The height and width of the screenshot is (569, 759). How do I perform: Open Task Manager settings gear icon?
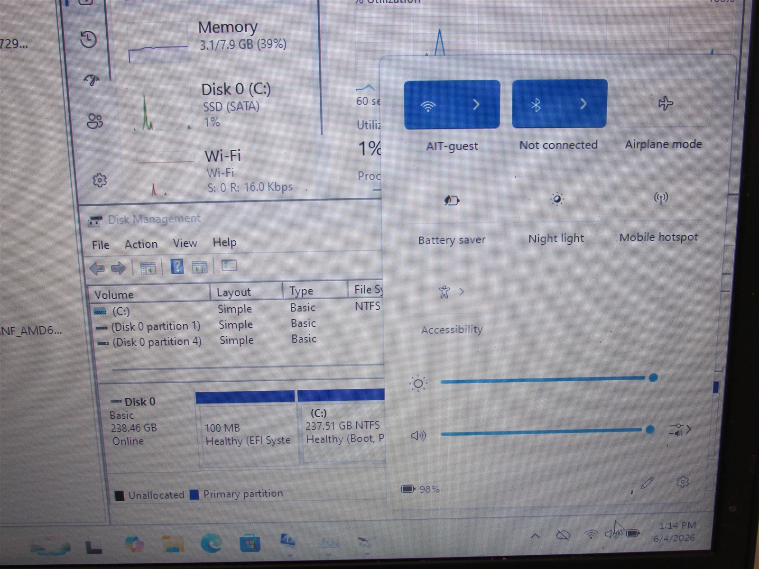click(100, 180)
